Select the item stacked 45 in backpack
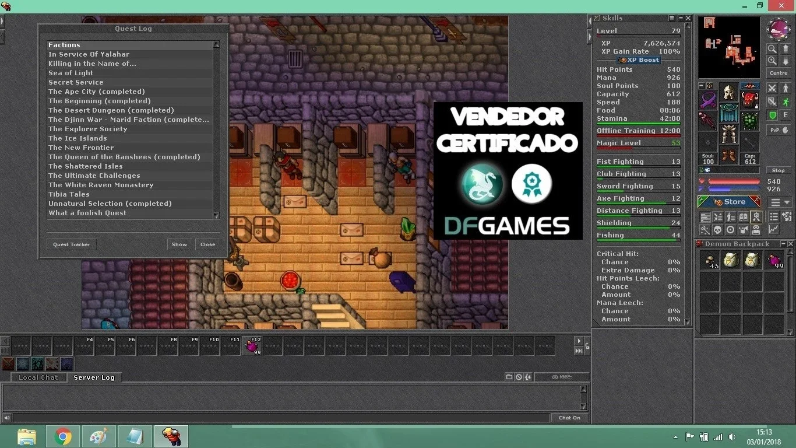The image size is (796, 448). click(709, 260)
